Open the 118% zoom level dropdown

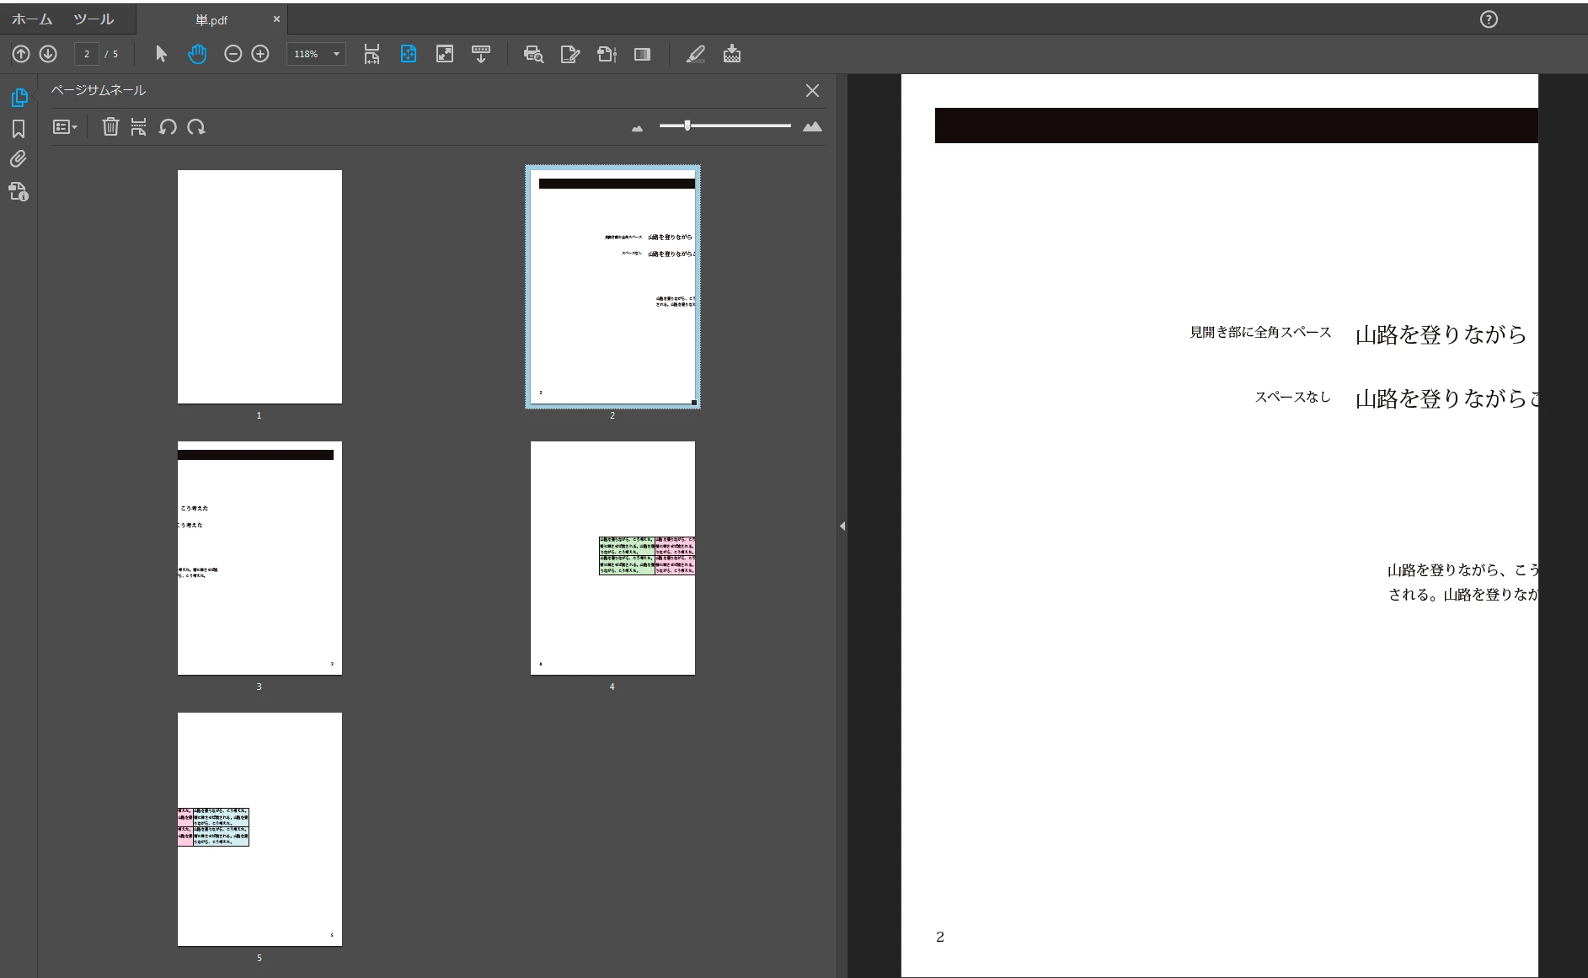(x=316, y=54)
